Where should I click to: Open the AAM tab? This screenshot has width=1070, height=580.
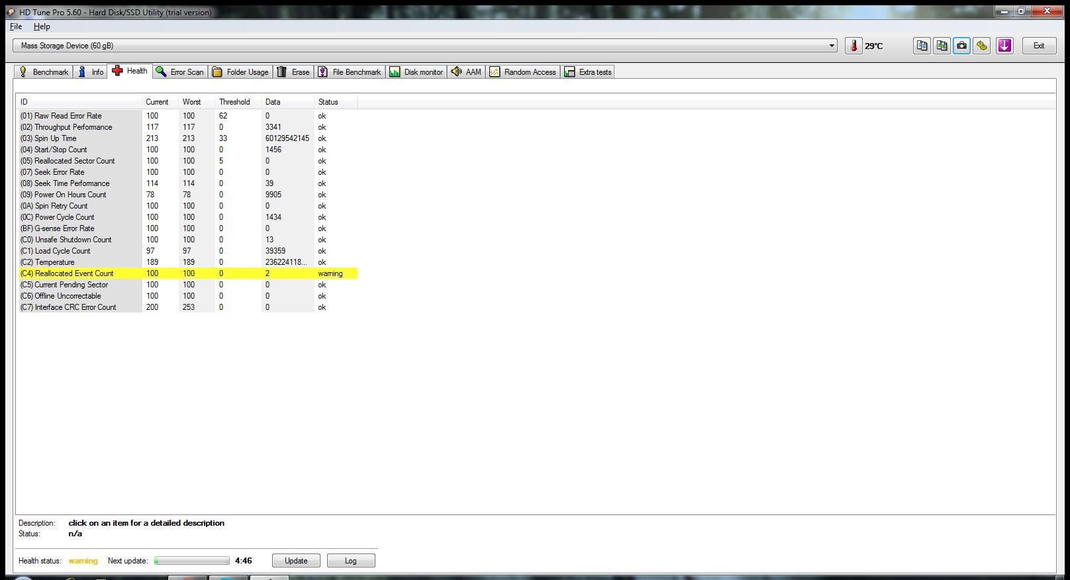[466, 72]
